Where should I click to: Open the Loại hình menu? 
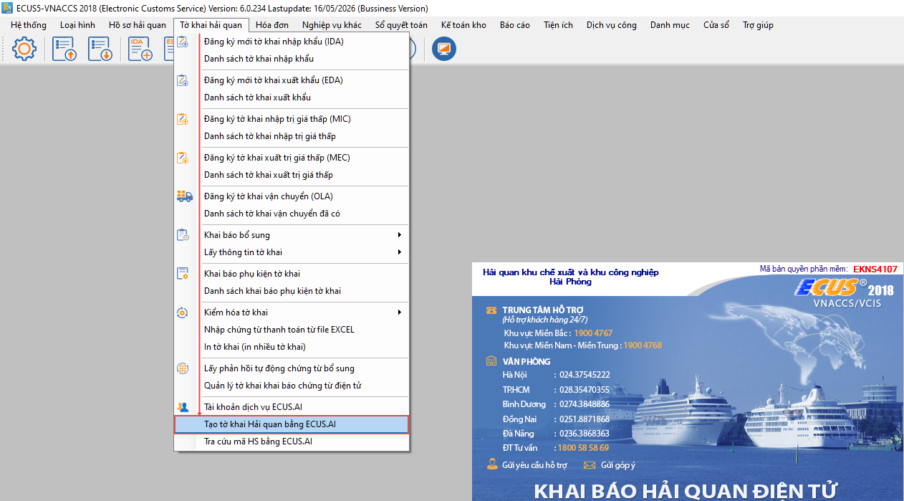pos(77,25)
